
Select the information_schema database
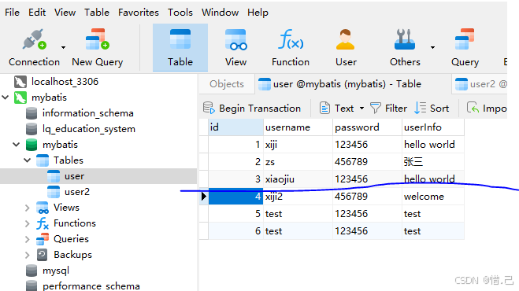point(87,113)
